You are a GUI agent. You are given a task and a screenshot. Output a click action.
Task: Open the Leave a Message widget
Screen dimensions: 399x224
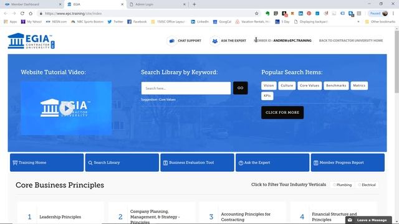pyautogui.click(x=368, y=220)
